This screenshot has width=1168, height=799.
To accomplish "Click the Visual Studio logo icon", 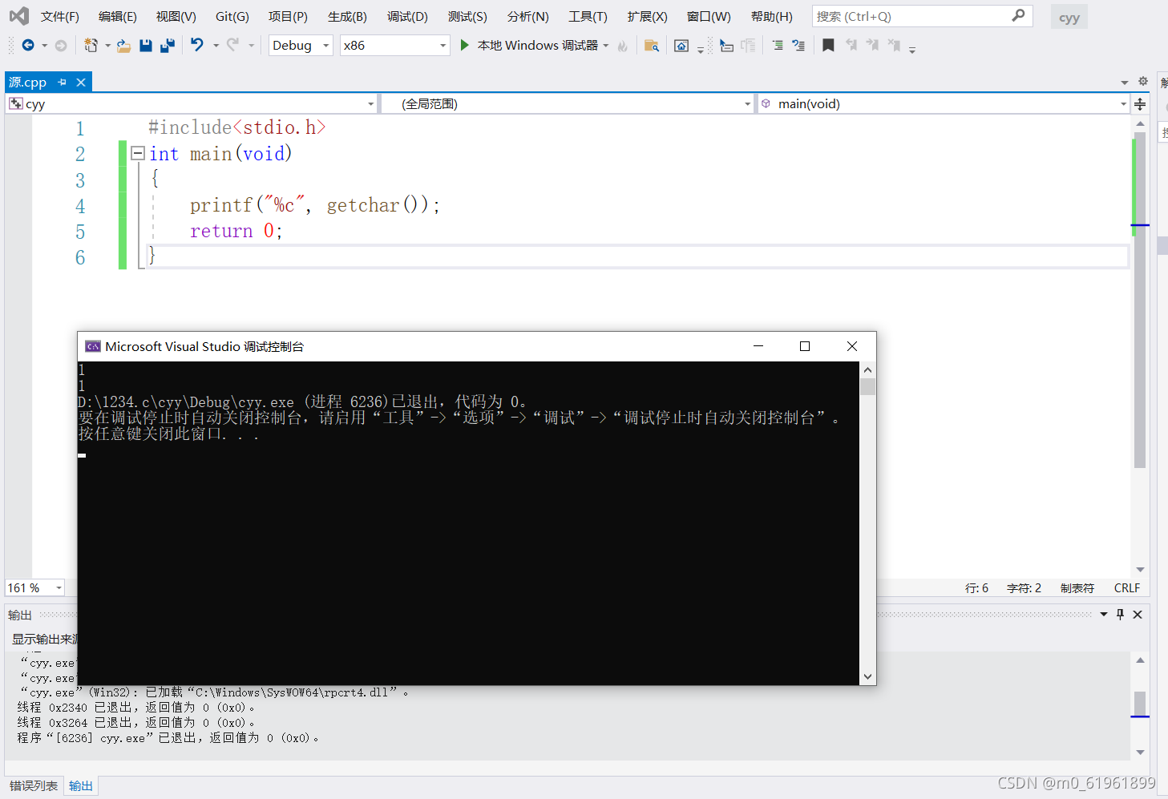I will (x=18, y=16).
